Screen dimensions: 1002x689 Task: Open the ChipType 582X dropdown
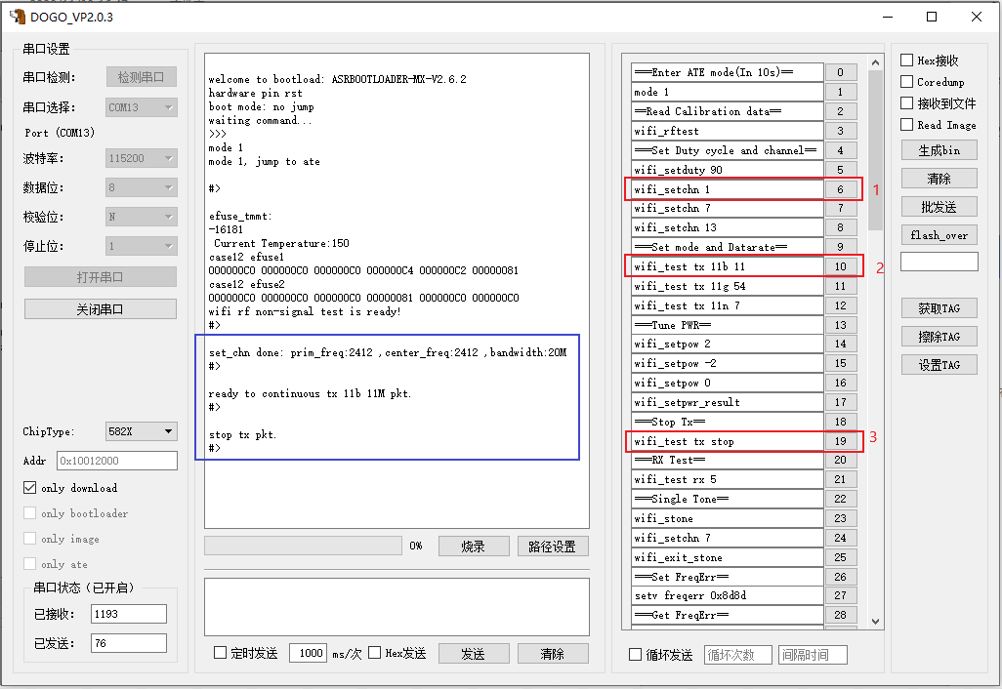pyautogui.click(x=142, y=431)
